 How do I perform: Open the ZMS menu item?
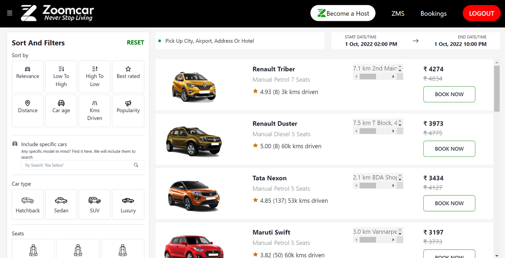tap(398, 13)
